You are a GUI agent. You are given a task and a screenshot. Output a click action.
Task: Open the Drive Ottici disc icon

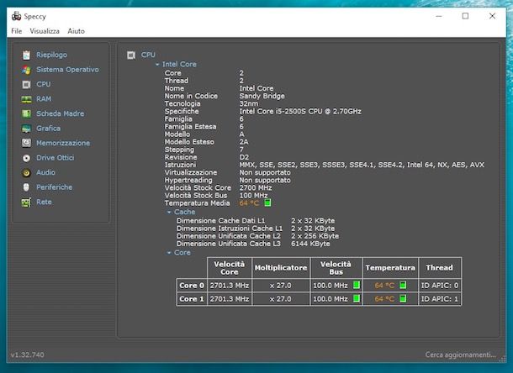pos(27,158)
